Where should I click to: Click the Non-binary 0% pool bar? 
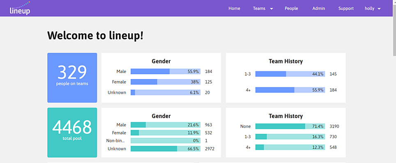click(166, 141)
